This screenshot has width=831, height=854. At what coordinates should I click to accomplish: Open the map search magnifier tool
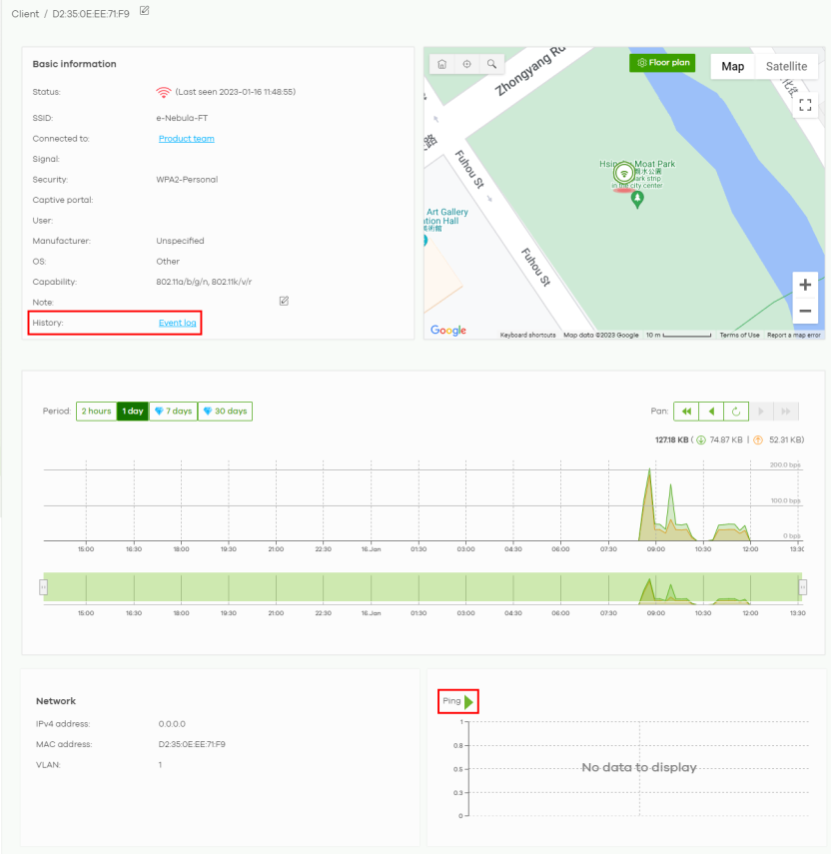click(x=491, y=64)
